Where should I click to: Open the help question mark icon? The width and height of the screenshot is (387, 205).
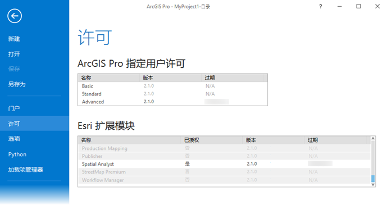point(320,7)
